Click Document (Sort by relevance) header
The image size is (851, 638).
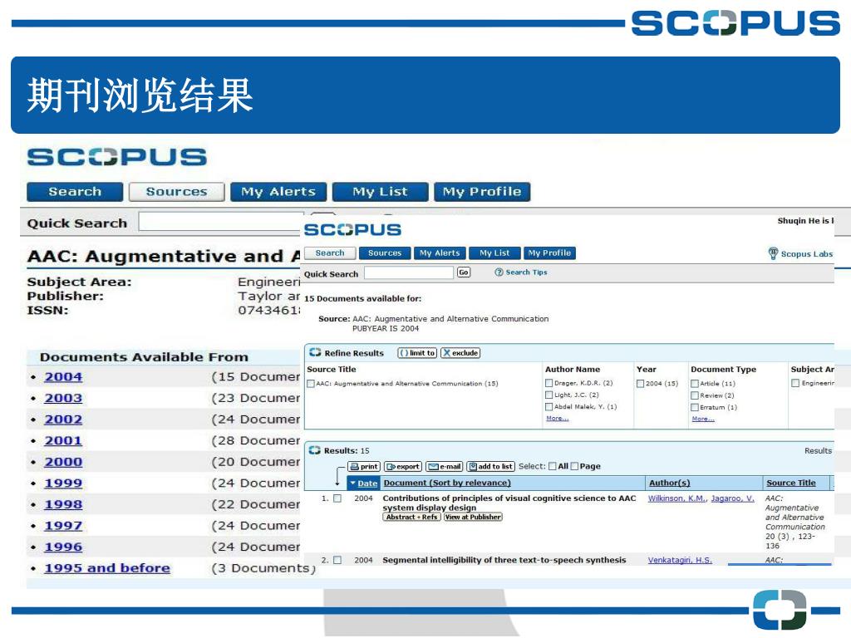[x=447, y=483]
